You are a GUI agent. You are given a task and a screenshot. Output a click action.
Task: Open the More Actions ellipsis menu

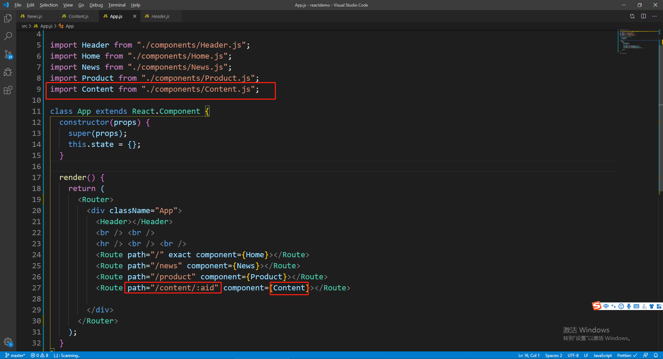coord(654,16)
